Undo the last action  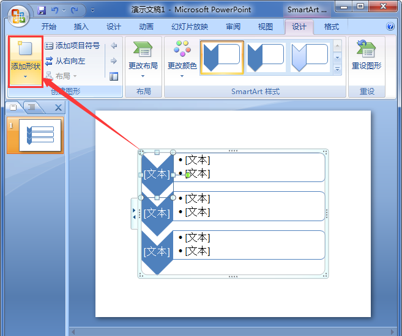pyautogui.click(x=54, y=10)
